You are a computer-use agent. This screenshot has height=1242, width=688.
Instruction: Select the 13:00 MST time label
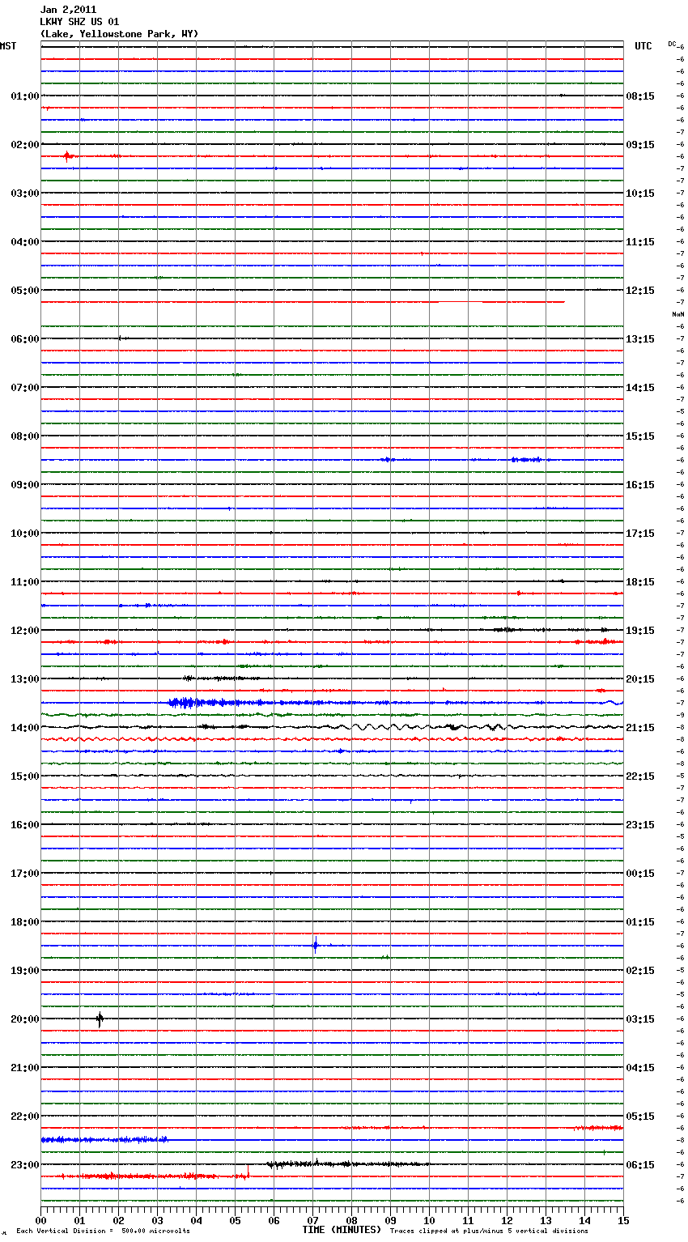(x=25, y=678)
